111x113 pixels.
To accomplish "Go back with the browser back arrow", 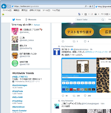I will 4,6.
